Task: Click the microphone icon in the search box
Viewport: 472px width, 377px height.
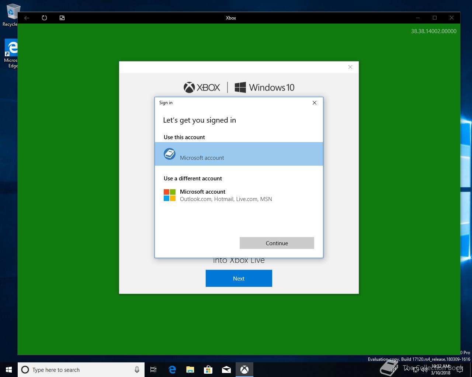Action: (x=137, y=370)
